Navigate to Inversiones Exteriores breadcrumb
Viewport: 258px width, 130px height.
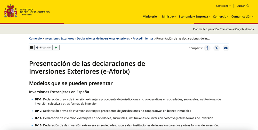59,39
